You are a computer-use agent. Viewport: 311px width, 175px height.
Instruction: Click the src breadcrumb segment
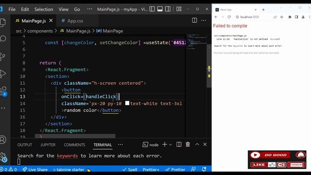click(19, 31)
